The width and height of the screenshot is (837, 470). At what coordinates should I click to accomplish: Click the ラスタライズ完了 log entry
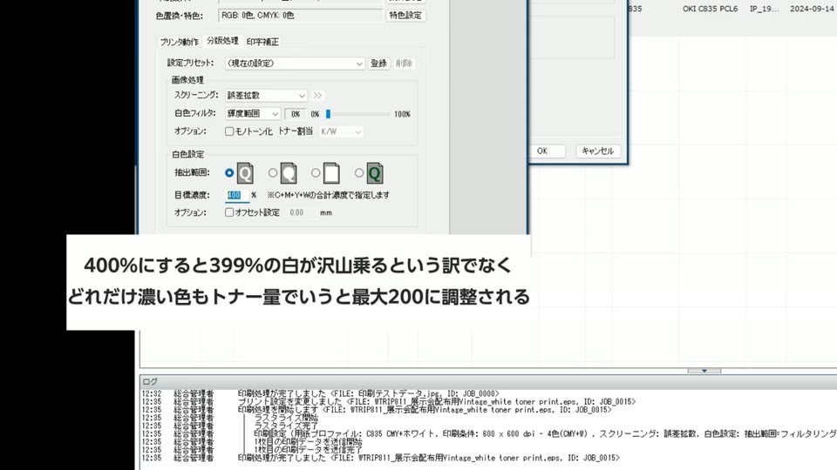(x=286, y=426)
